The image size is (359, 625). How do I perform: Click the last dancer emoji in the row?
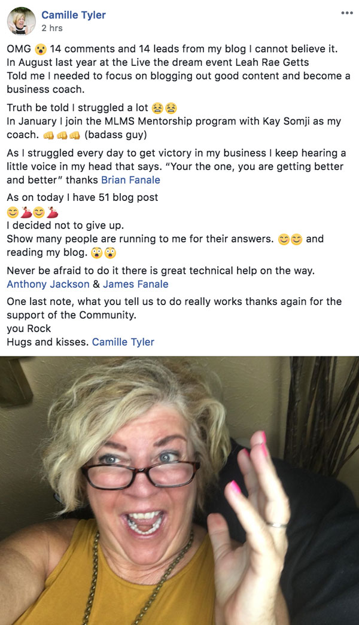click(52, 212)
